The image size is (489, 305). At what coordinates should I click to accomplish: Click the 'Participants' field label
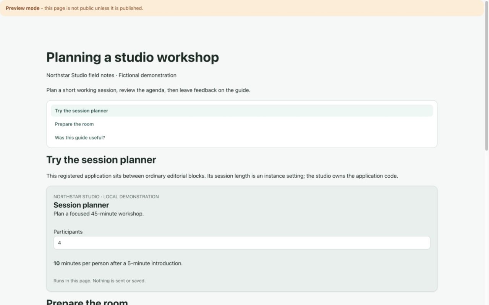[68, 232]
